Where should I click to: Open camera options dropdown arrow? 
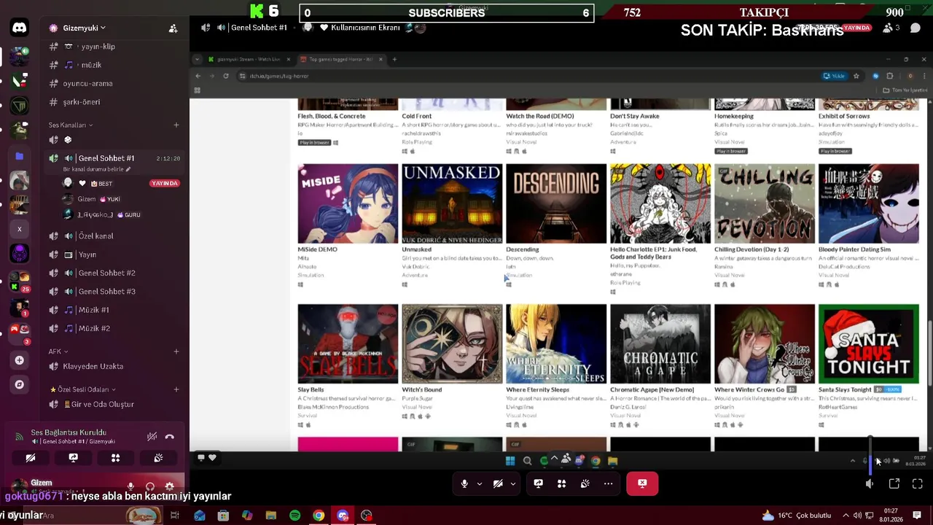click(512, 483)
